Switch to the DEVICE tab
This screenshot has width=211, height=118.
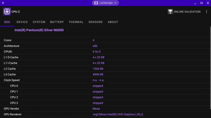tap(22, 22)
